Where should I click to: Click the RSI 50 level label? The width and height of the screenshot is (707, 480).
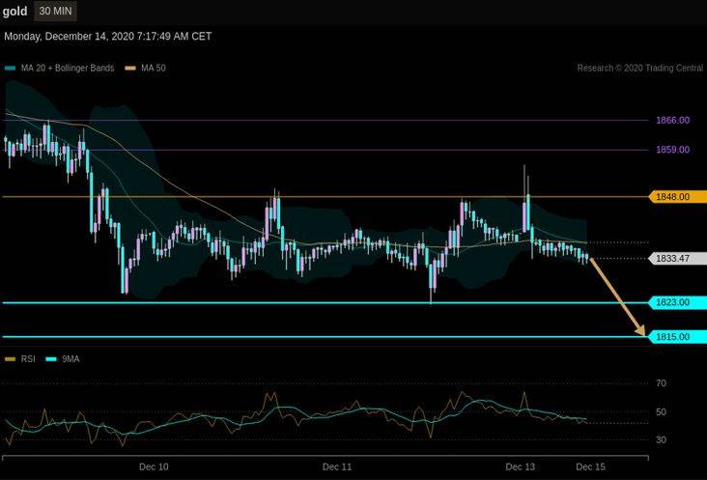pos(661,412)
